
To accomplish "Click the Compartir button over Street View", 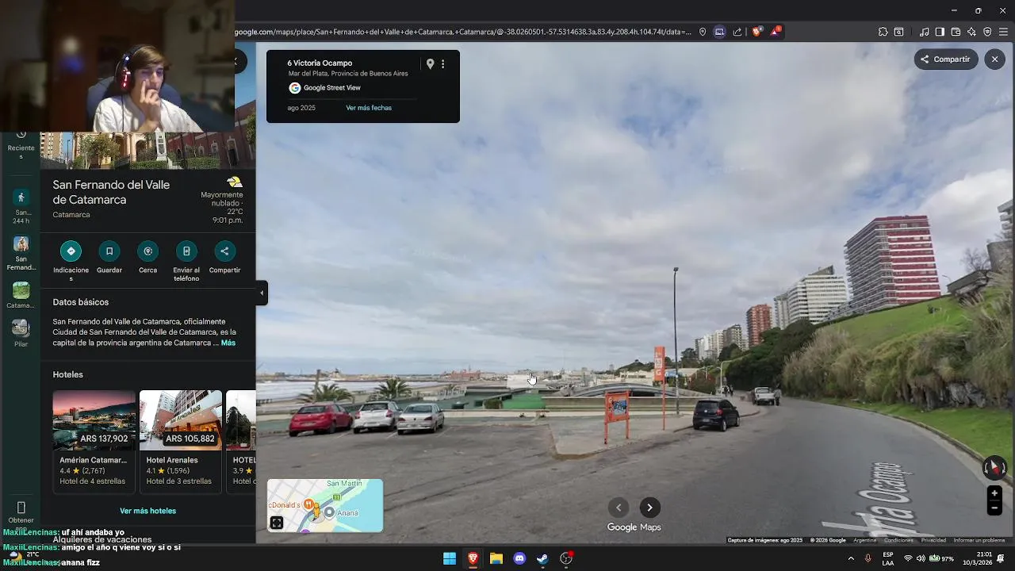I will coord(946,59).
